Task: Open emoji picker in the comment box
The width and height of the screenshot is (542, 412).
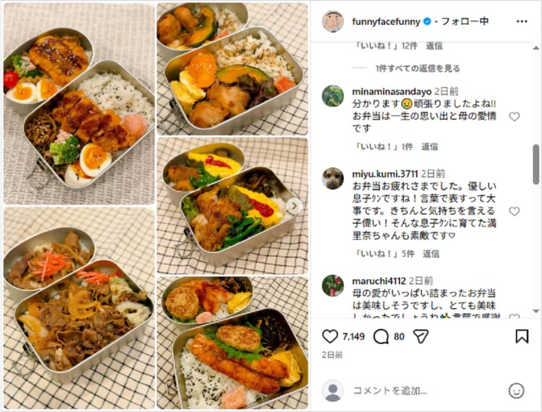Action: 516,391
